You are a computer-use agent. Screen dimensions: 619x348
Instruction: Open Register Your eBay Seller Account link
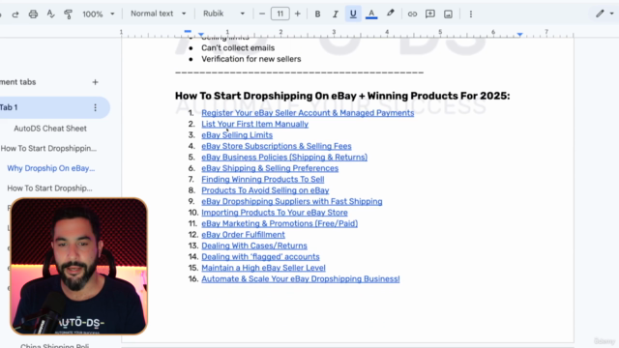(x=308, y=113)
